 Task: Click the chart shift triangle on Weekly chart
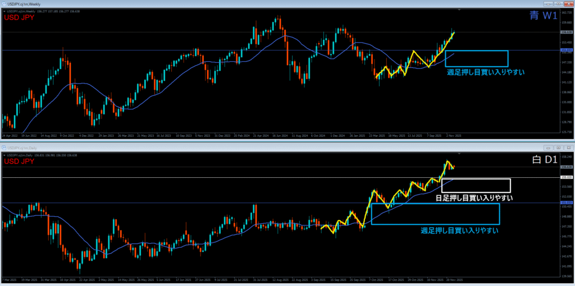coord(460,9)
